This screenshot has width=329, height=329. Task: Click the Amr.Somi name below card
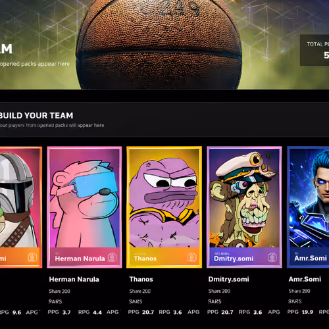tap(305, 279)
